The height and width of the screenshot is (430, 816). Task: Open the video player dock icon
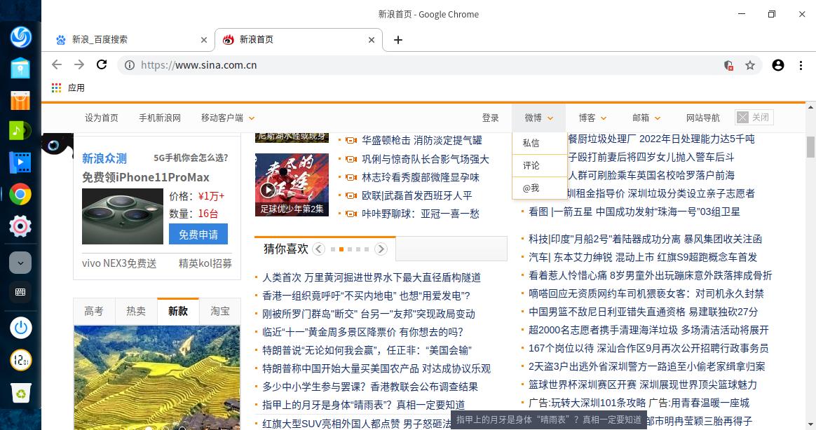pos(20,162)
